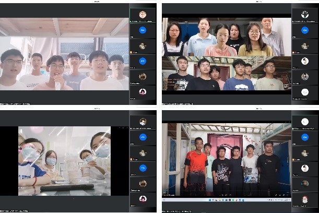
Task: Click second blue avatar in bottom-left meeting sidebar
Action: [x=143, y=168]
